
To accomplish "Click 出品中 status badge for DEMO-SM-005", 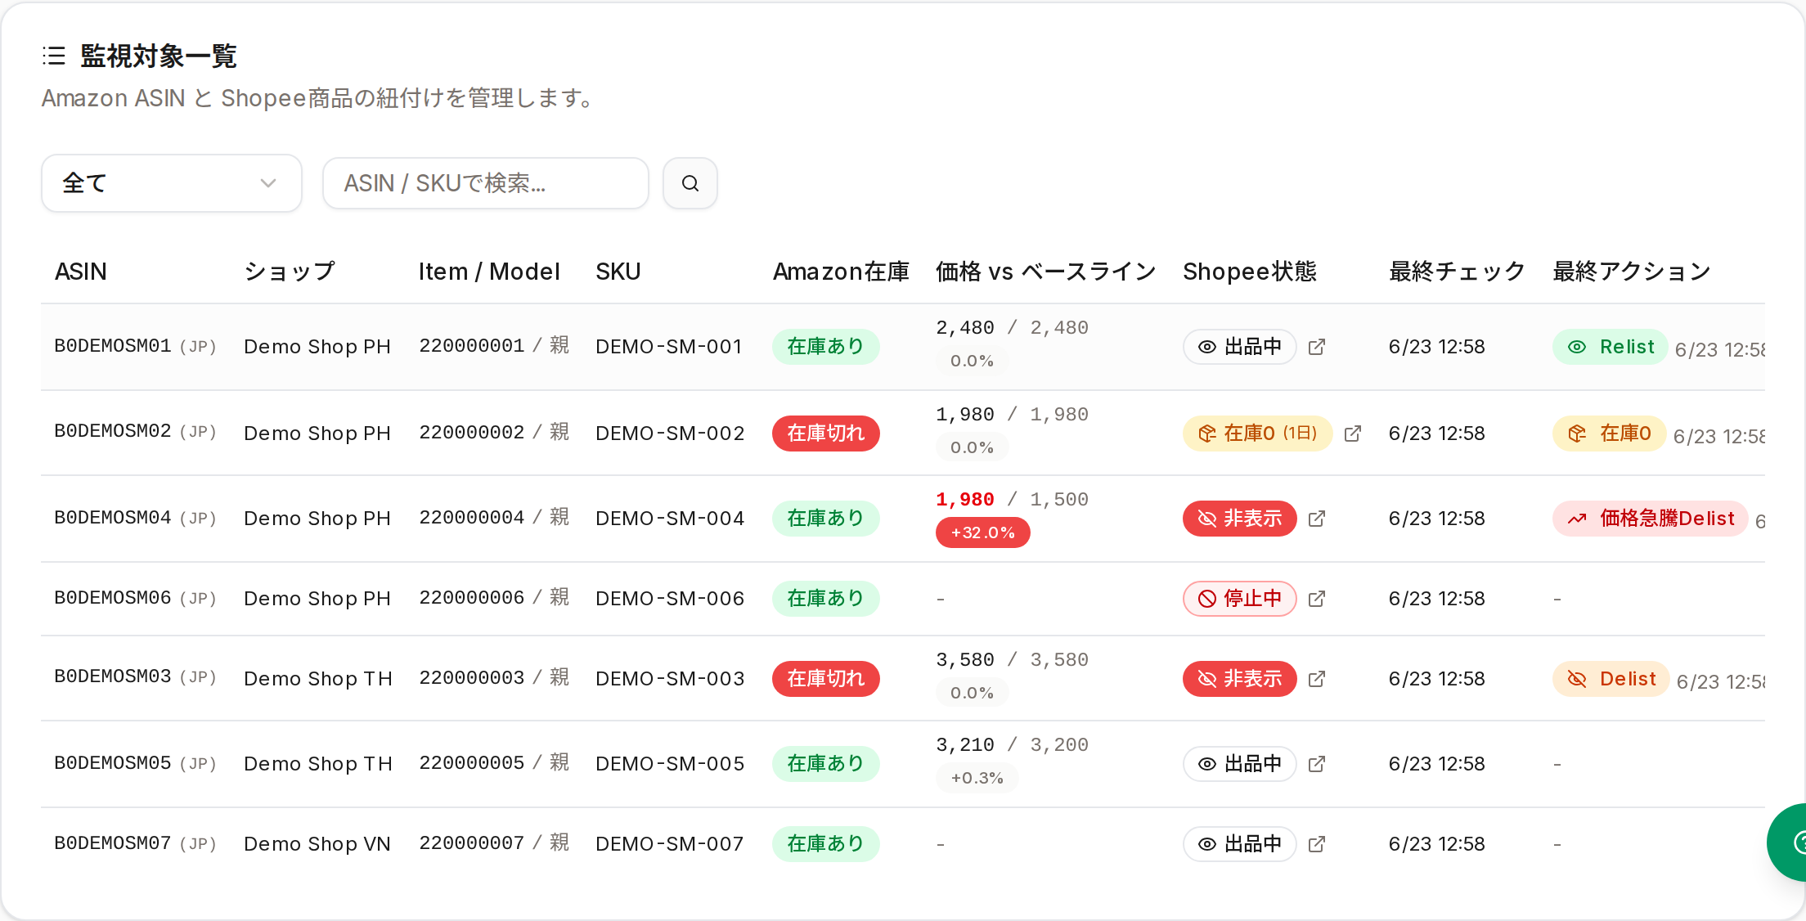I will 1240,764.
